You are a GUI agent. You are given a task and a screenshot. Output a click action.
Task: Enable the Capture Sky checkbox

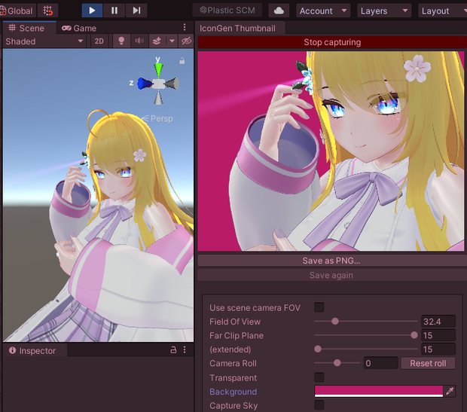coord(319,405)
